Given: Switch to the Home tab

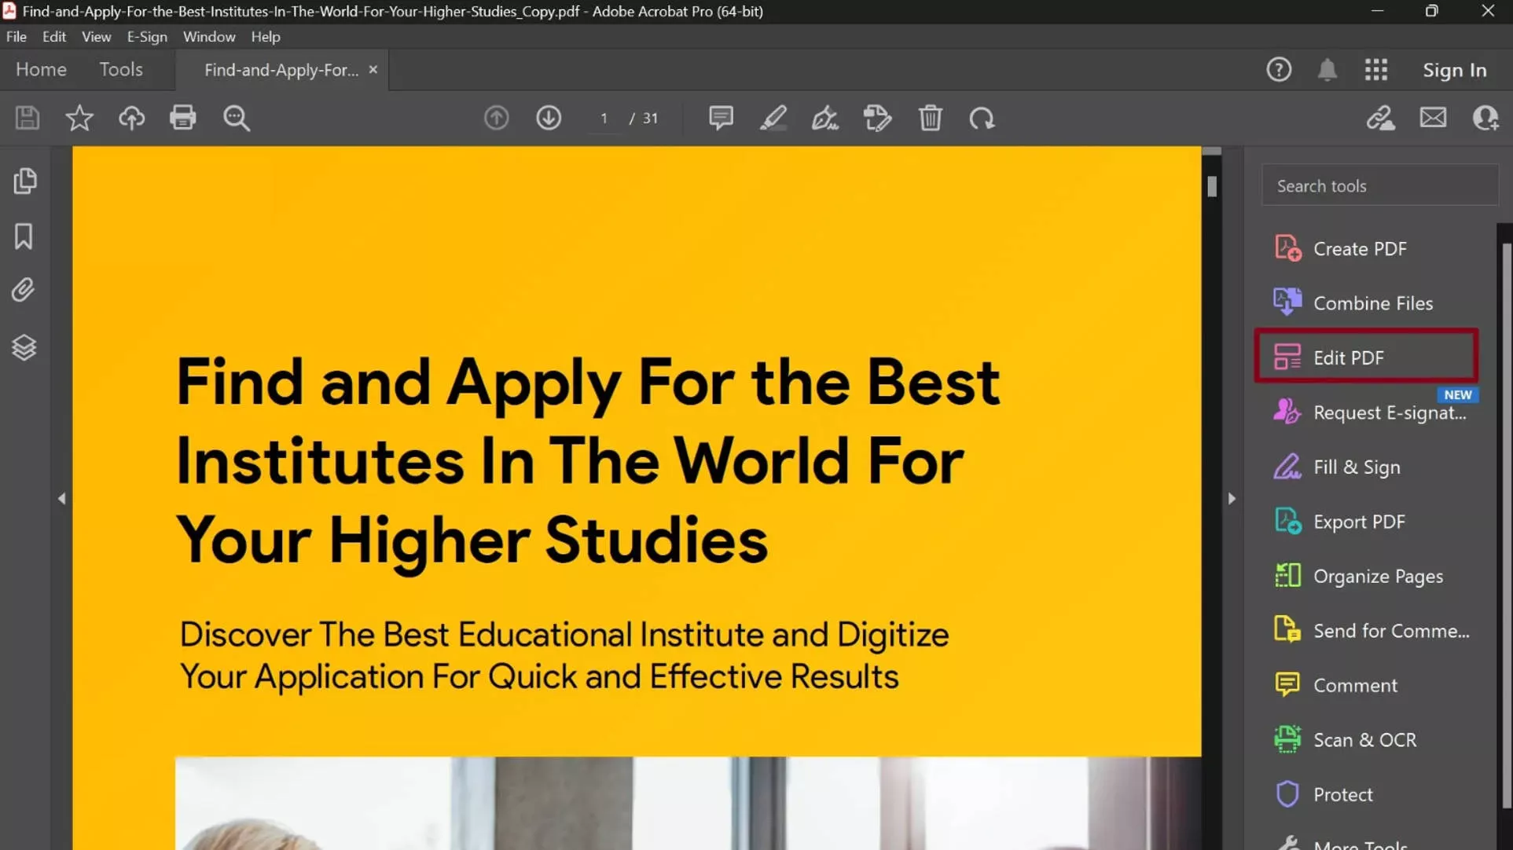Looking at the screenshot, I should tap(41, 69).
